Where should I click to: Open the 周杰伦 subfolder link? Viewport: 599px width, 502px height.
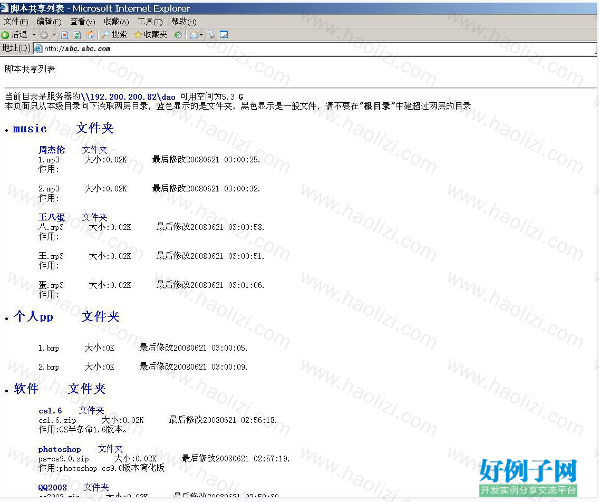52,150
